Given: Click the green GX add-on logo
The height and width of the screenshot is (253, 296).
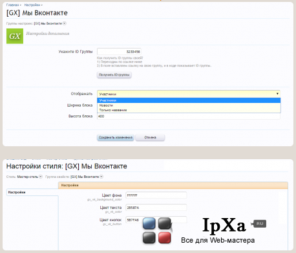Looking at the screenshot, I should tap(15, 36).
